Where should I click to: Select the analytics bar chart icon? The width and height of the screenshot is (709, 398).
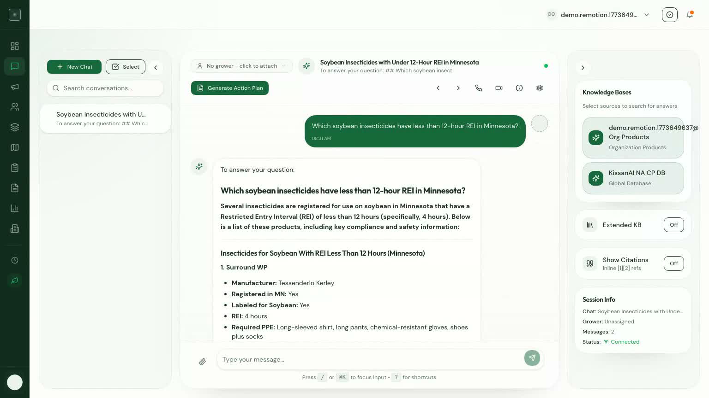[x=15, y=208]
